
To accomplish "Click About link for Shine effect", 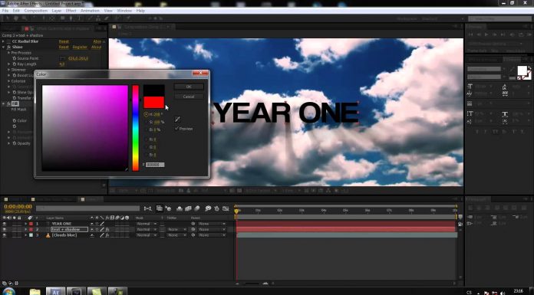I will click(97, 47).
